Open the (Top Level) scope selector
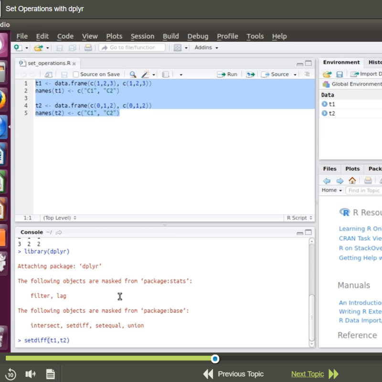Viewport: 382px width, 382px height. [x=59, y=218]
